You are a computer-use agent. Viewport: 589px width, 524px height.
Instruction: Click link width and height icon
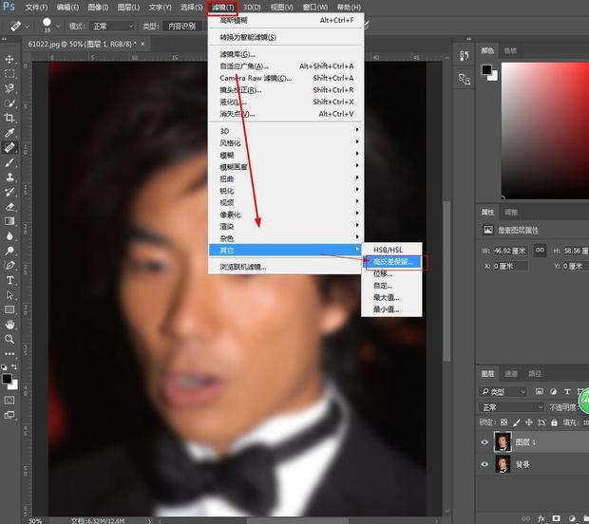tap(540, 249)
